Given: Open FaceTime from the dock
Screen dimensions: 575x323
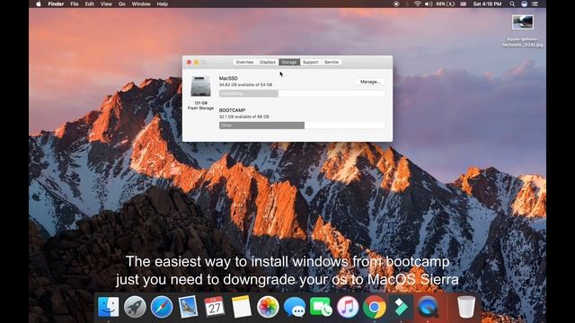Looking at the screenshot, I should (x=321, y=307).
